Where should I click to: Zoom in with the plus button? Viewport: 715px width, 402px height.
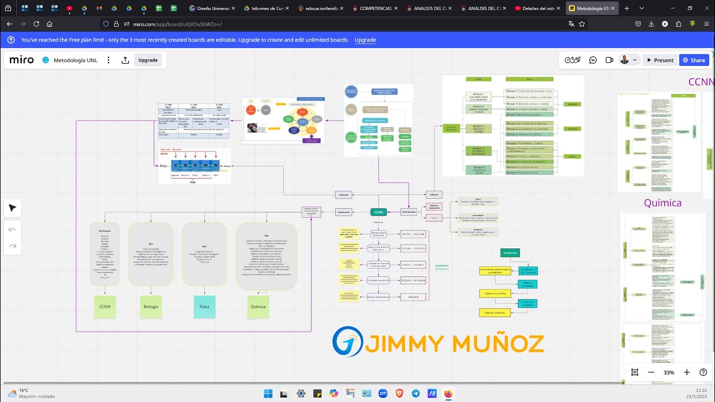687,372
